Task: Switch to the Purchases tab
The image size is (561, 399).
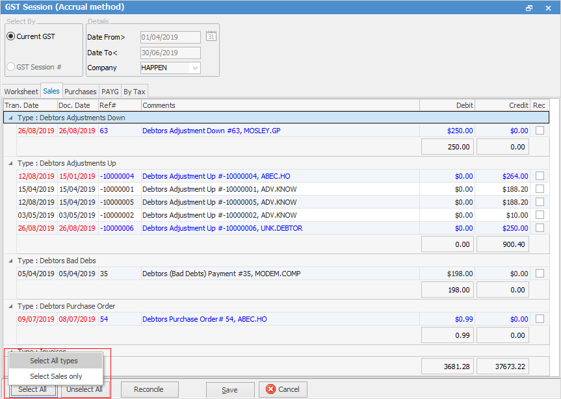Action: (x=80, y=92)
